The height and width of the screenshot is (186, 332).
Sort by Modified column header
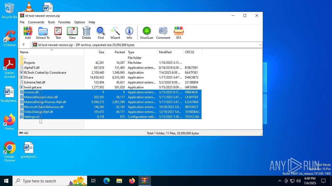[170, 52]
